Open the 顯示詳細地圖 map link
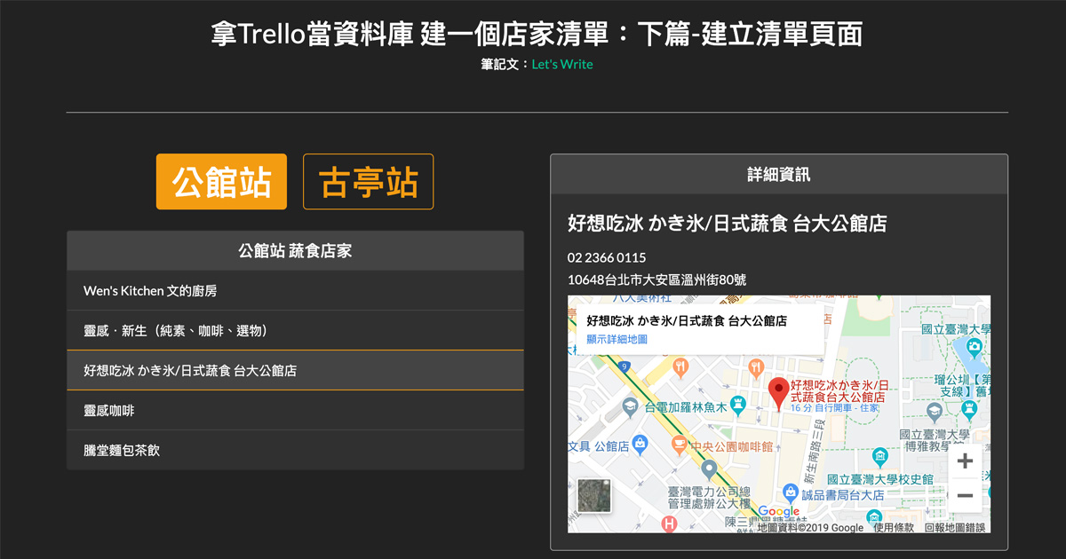The image size is (1066, 559). coord(617,336)
